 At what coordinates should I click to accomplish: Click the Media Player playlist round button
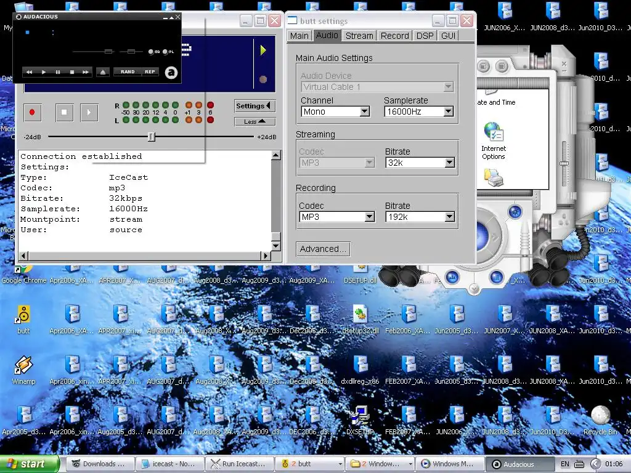tap(497, 277)
